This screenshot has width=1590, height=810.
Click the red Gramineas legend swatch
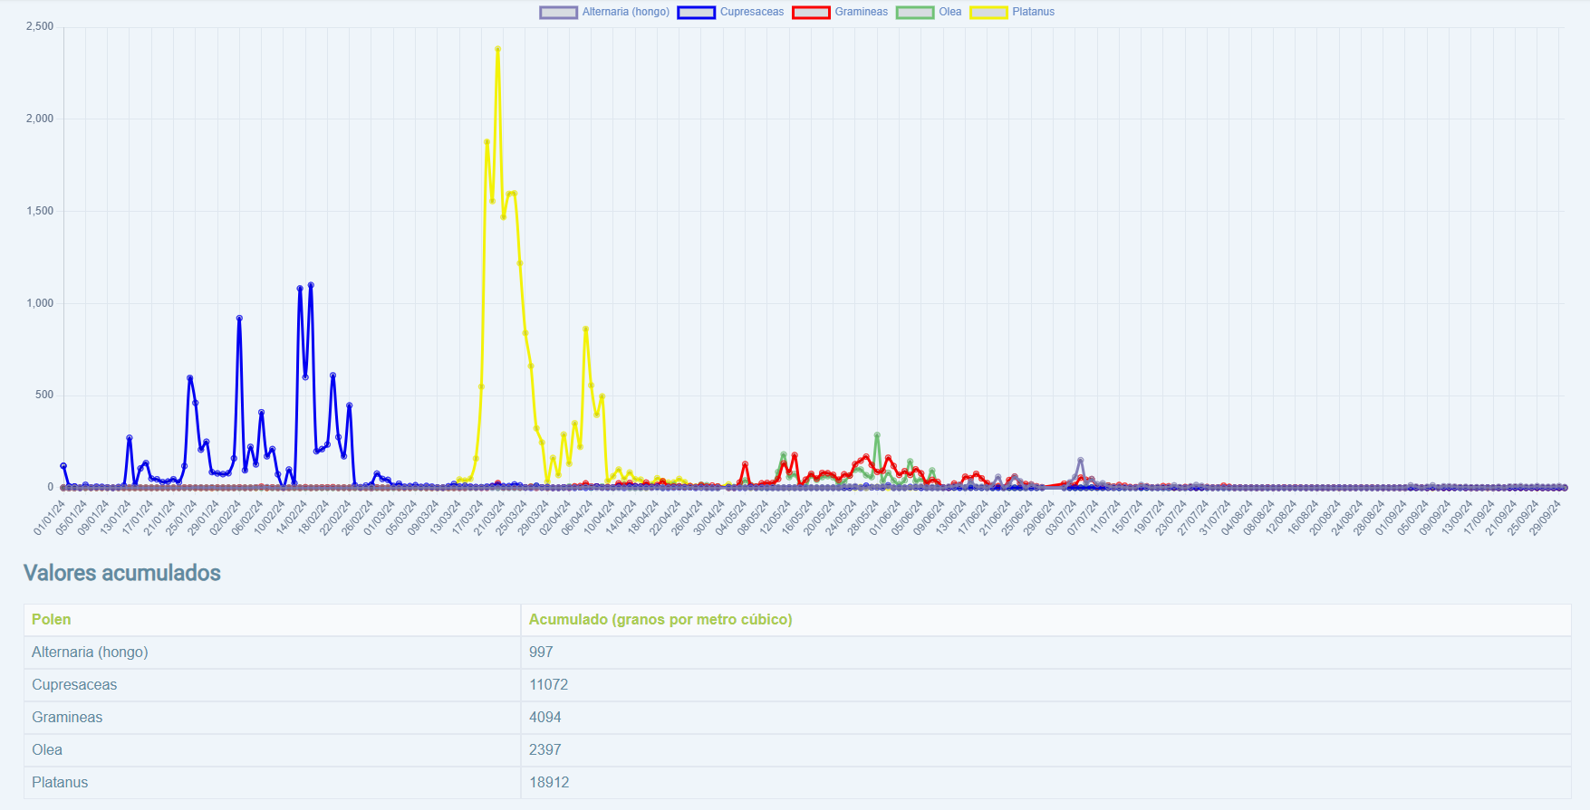click(811, 13)
